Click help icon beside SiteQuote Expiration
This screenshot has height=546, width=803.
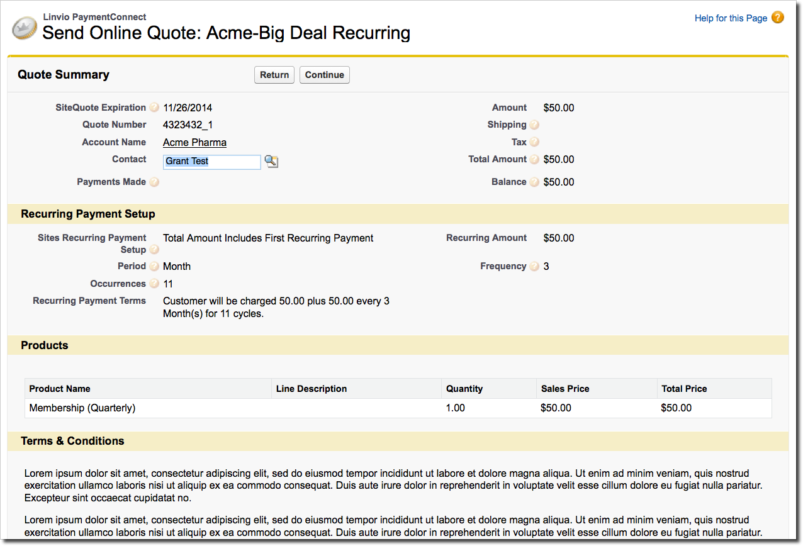click(154, 108)
